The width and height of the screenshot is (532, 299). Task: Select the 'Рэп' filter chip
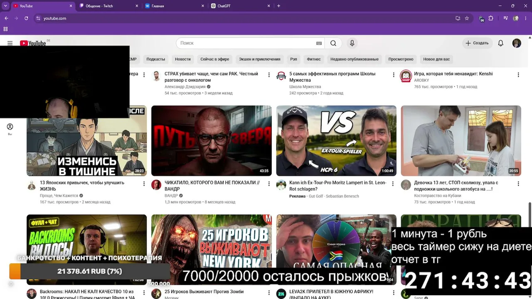click(x=293, y=59)
